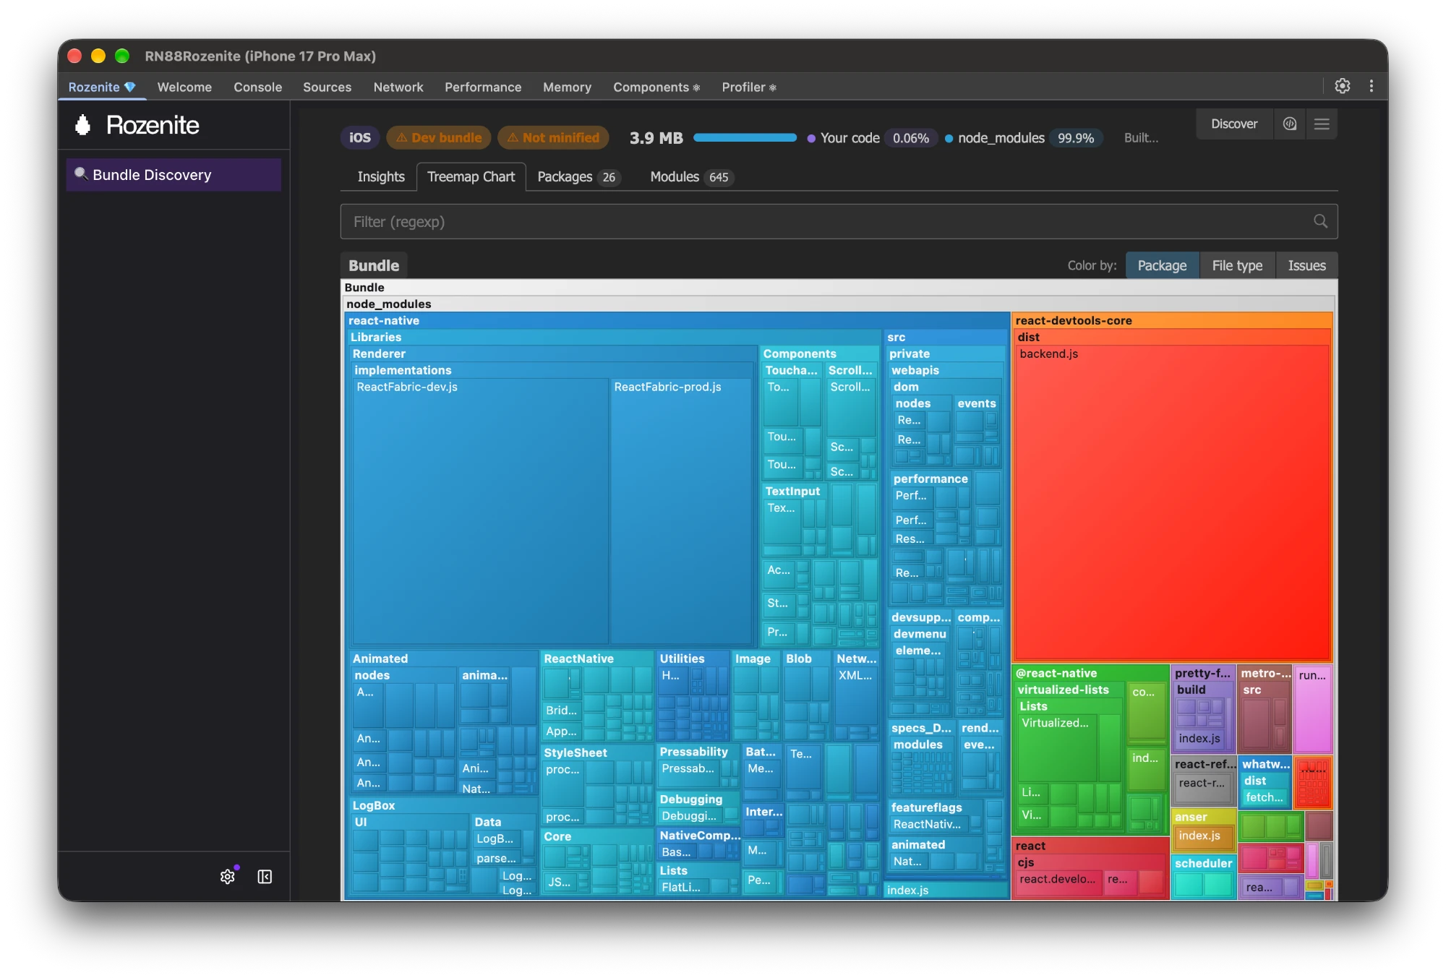
Task: Switch to the Insights tab
Action: click(x=380, y=177)
